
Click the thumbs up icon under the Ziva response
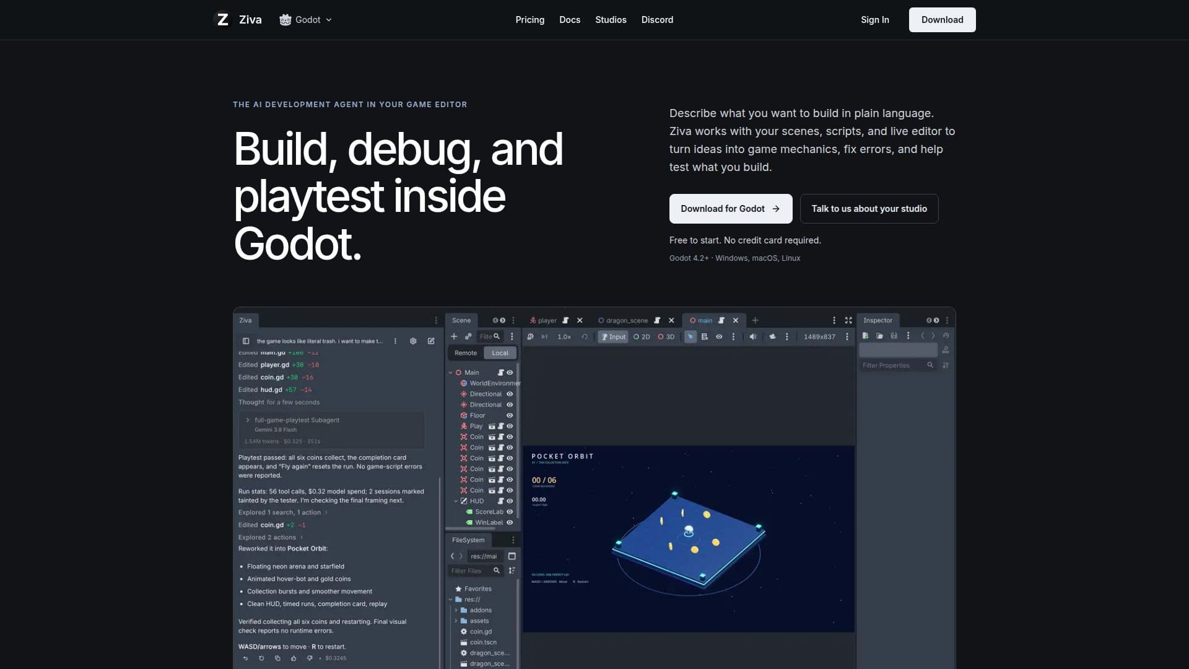click(x=294, y=658)
